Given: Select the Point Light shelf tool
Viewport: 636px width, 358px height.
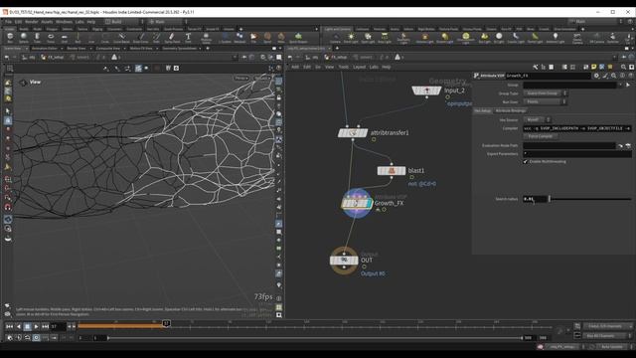Looking at the screenshot, I should 351,38.
